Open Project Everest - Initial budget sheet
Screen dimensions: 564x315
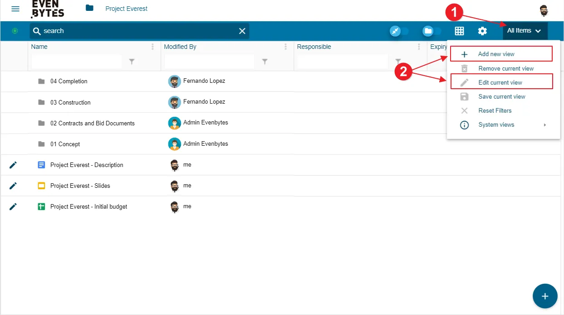click(x=88, y=206)
